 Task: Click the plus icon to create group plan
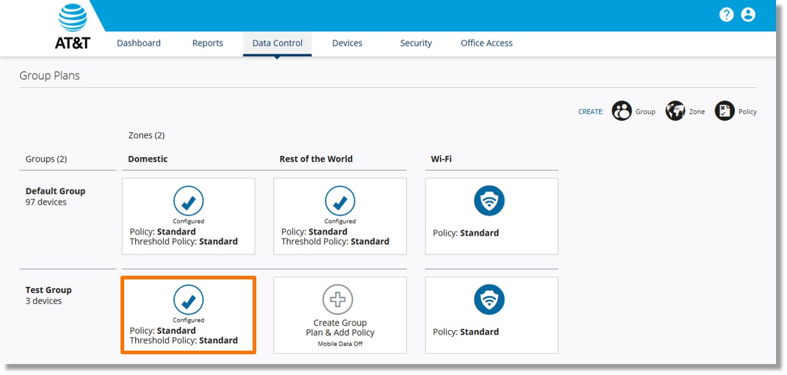tap(338, 300)
